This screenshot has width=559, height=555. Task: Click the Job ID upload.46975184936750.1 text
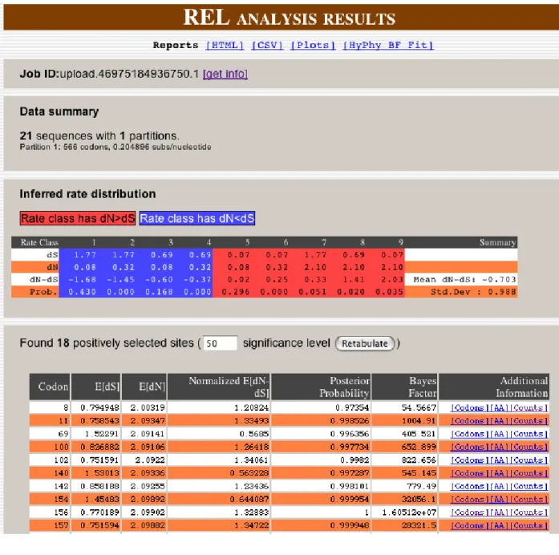click(109, 74)
